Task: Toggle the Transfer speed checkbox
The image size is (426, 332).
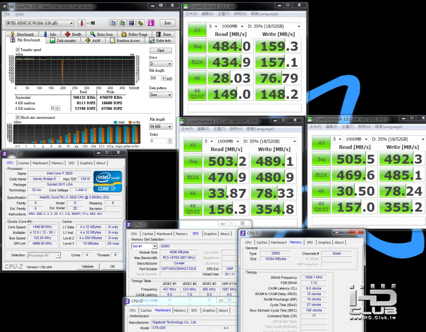Action: [18, 50]
